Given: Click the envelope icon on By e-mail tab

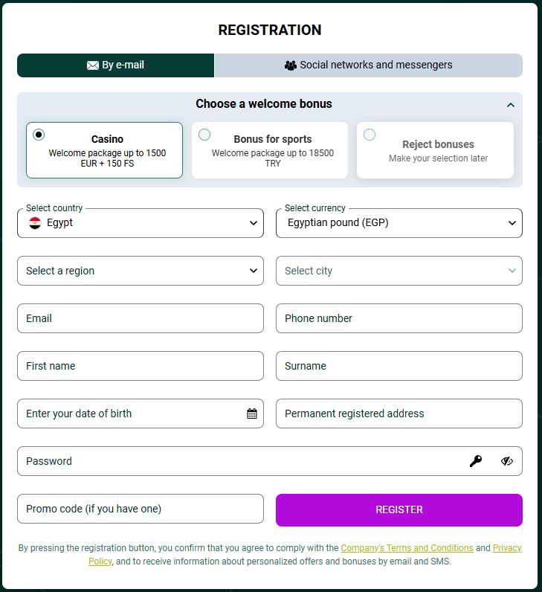Looking at the screenshot, I should point(93,65).
